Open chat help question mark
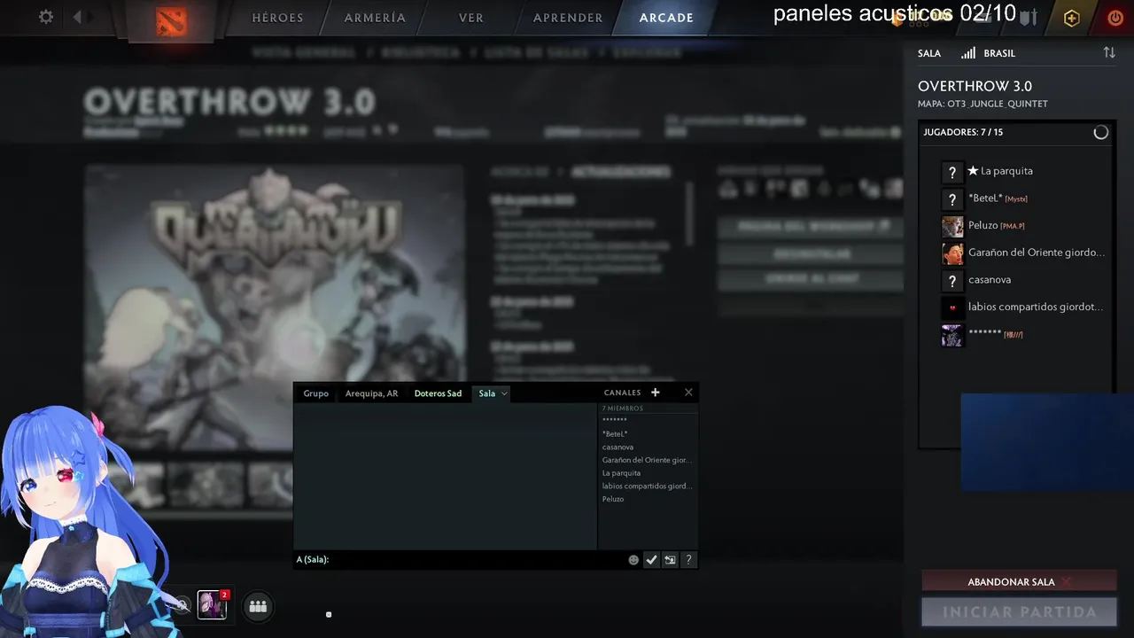The image size is (1134, 638). [x=688, y=560]
